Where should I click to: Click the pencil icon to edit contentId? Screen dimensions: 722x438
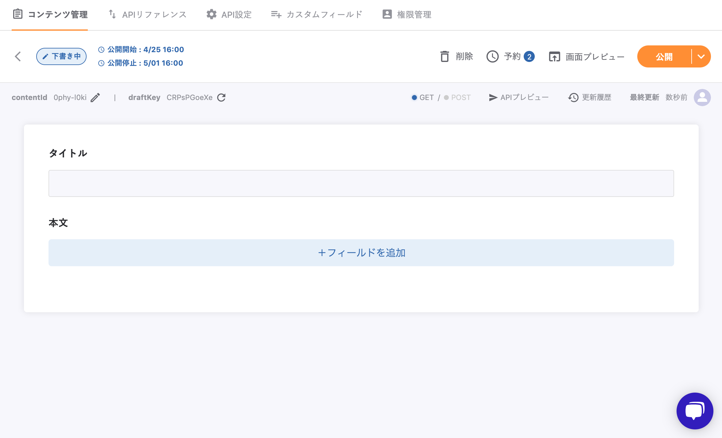coord(95,98)
